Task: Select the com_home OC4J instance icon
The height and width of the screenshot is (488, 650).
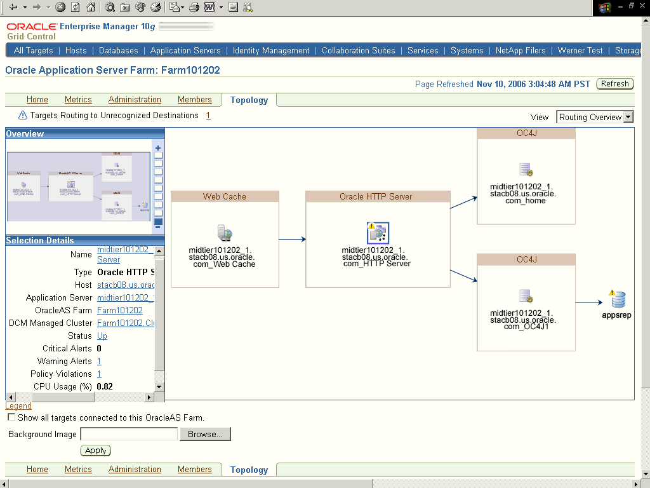Action: [x=526, y=170]
